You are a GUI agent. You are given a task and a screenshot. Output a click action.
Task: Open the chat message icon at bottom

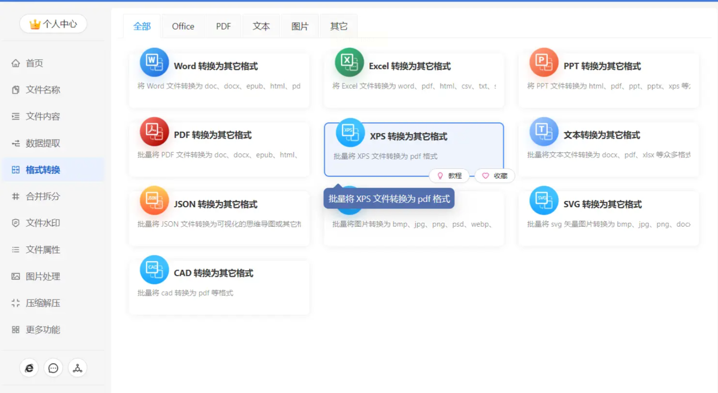pyautogui.click(x=53, y=368)
